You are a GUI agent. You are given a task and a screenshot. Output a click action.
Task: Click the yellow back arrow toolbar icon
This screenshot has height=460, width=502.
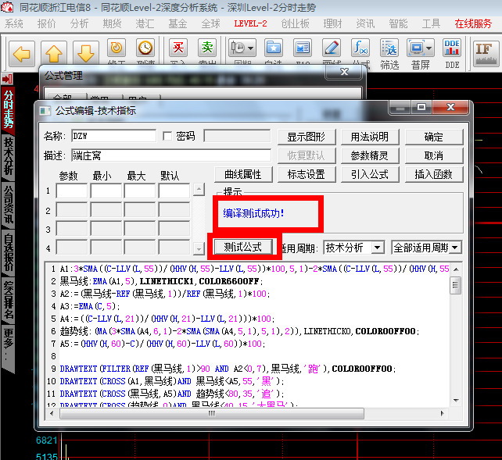pyautogui.click(x=22, y=52)
